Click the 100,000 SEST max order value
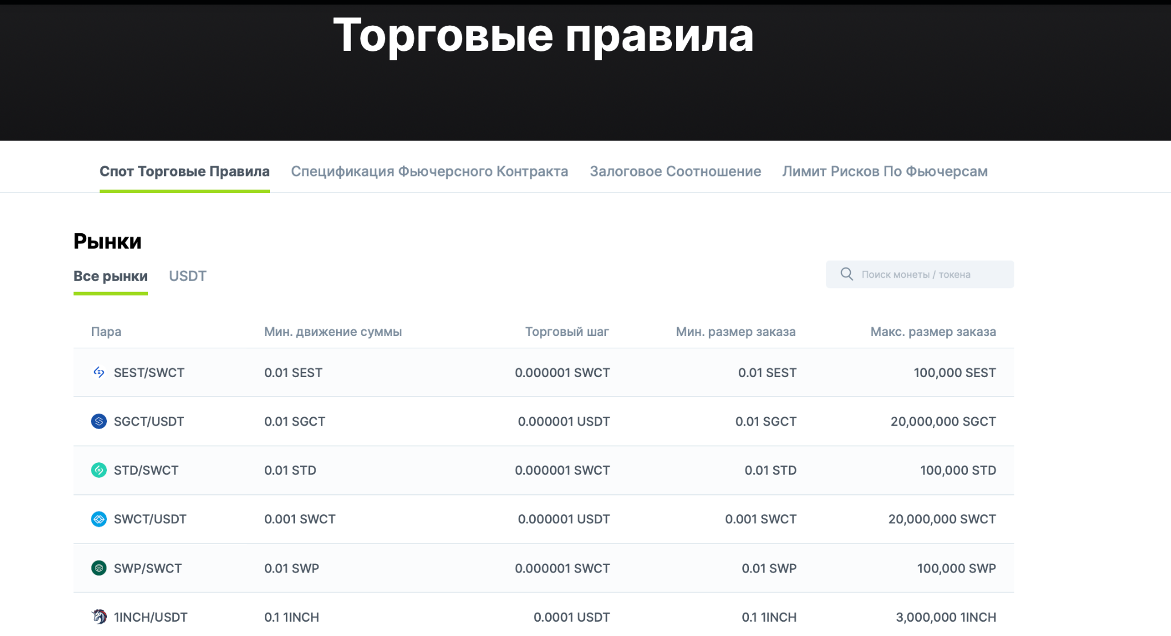This screenshot has height=636, width=1171. (x=955, y=373)
